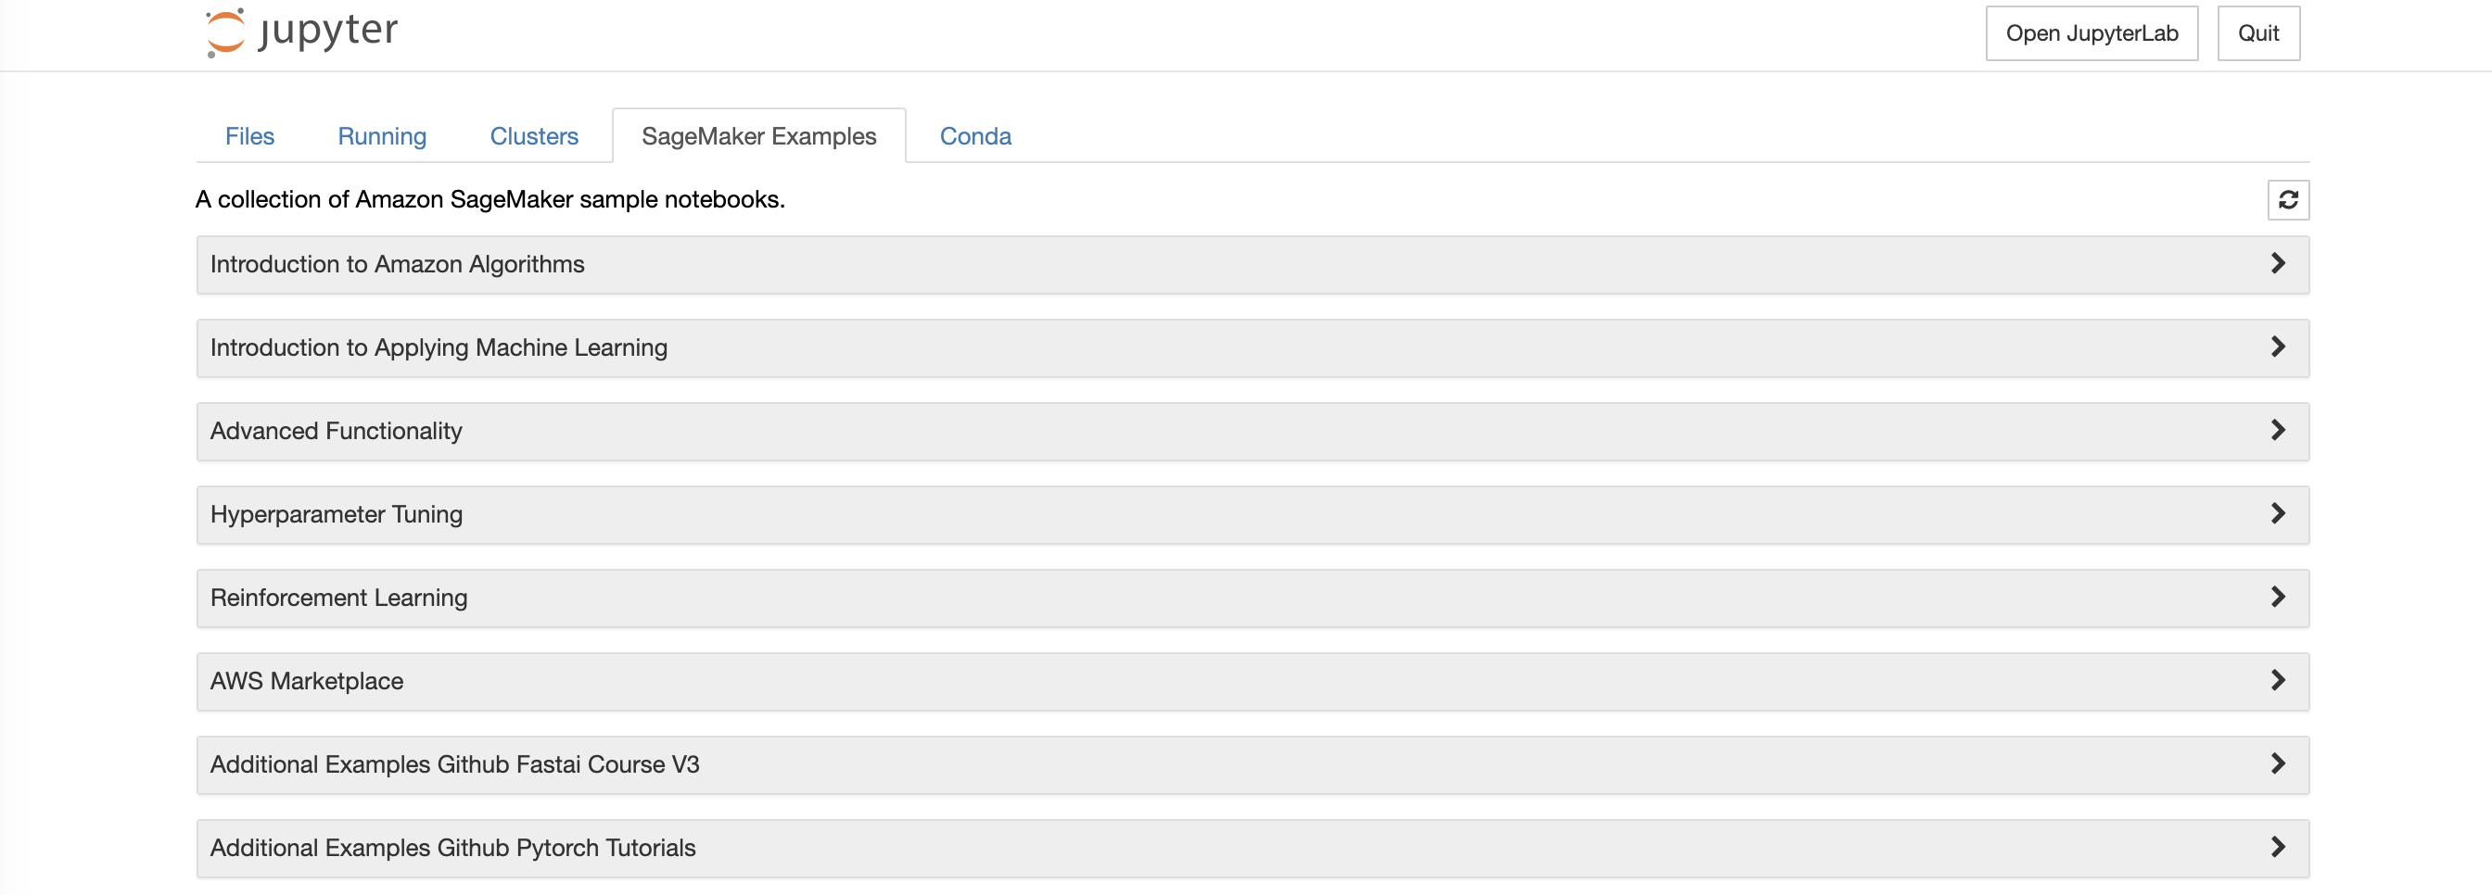Refresh the SageMaker examples list
The image size is (2492, 895).
2287,200
